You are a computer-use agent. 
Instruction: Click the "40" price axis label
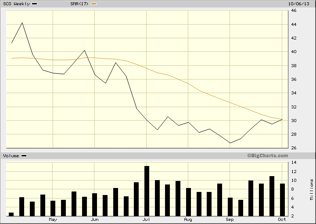pyautogui.click(x=294, y=52)
